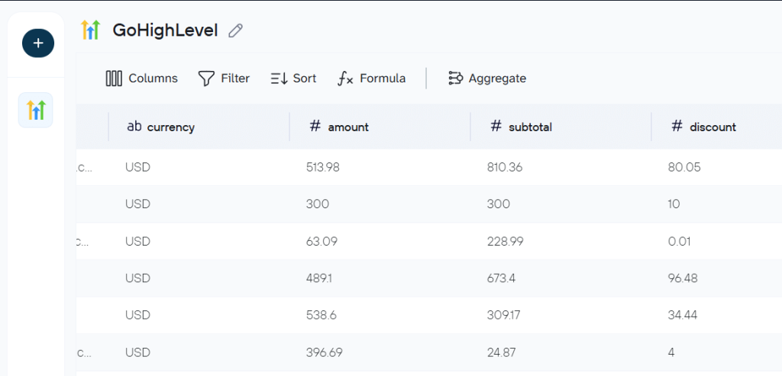This screenshot has width=782, height=376.
Task: Click the currency column header
Action: [170, 127]
